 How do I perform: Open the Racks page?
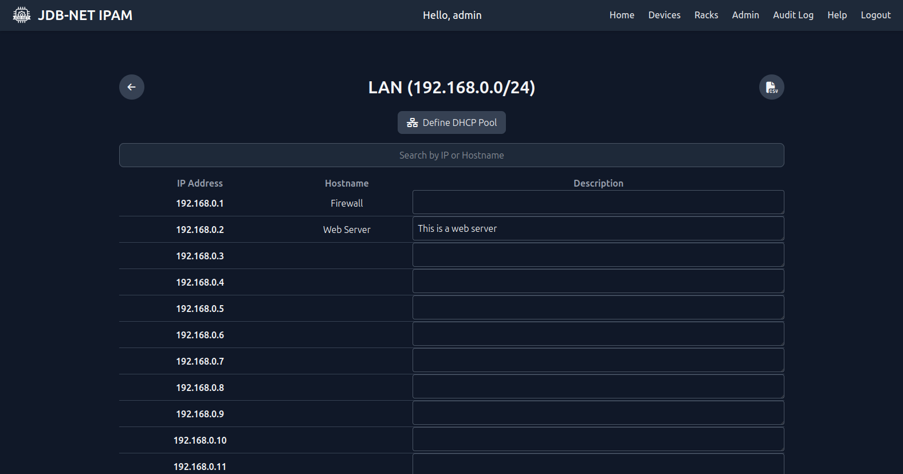click(x=706, y=15)
